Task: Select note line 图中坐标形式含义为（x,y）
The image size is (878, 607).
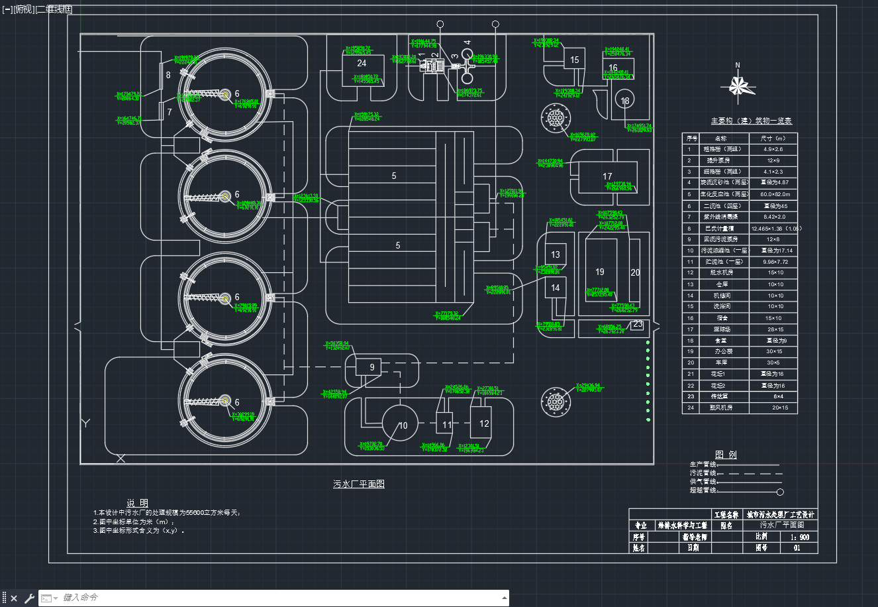Action: pyautogui.click(x=139, y=530)
